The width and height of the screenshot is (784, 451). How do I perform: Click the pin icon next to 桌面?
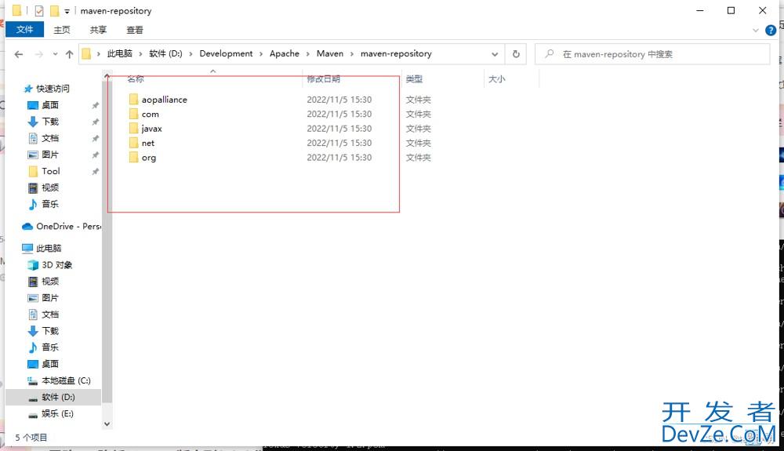(95, 106)
